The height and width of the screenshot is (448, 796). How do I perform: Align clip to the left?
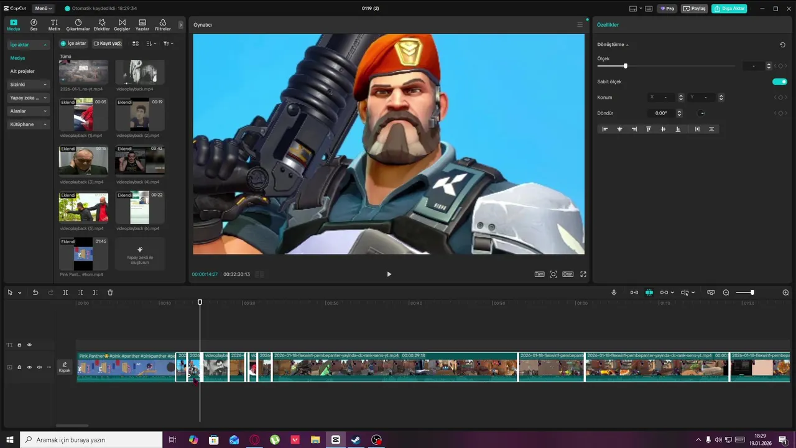(x=604, y=129)
